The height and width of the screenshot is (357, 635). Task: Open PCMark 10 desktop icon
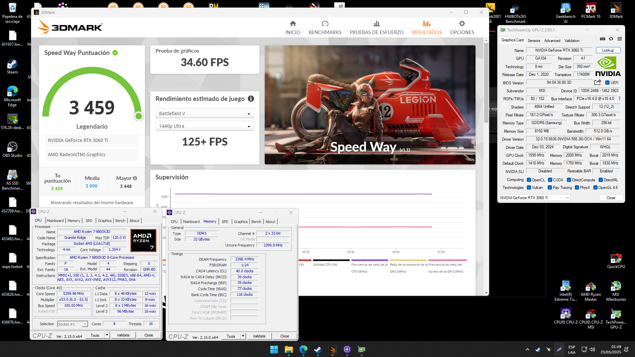[591, 11]
